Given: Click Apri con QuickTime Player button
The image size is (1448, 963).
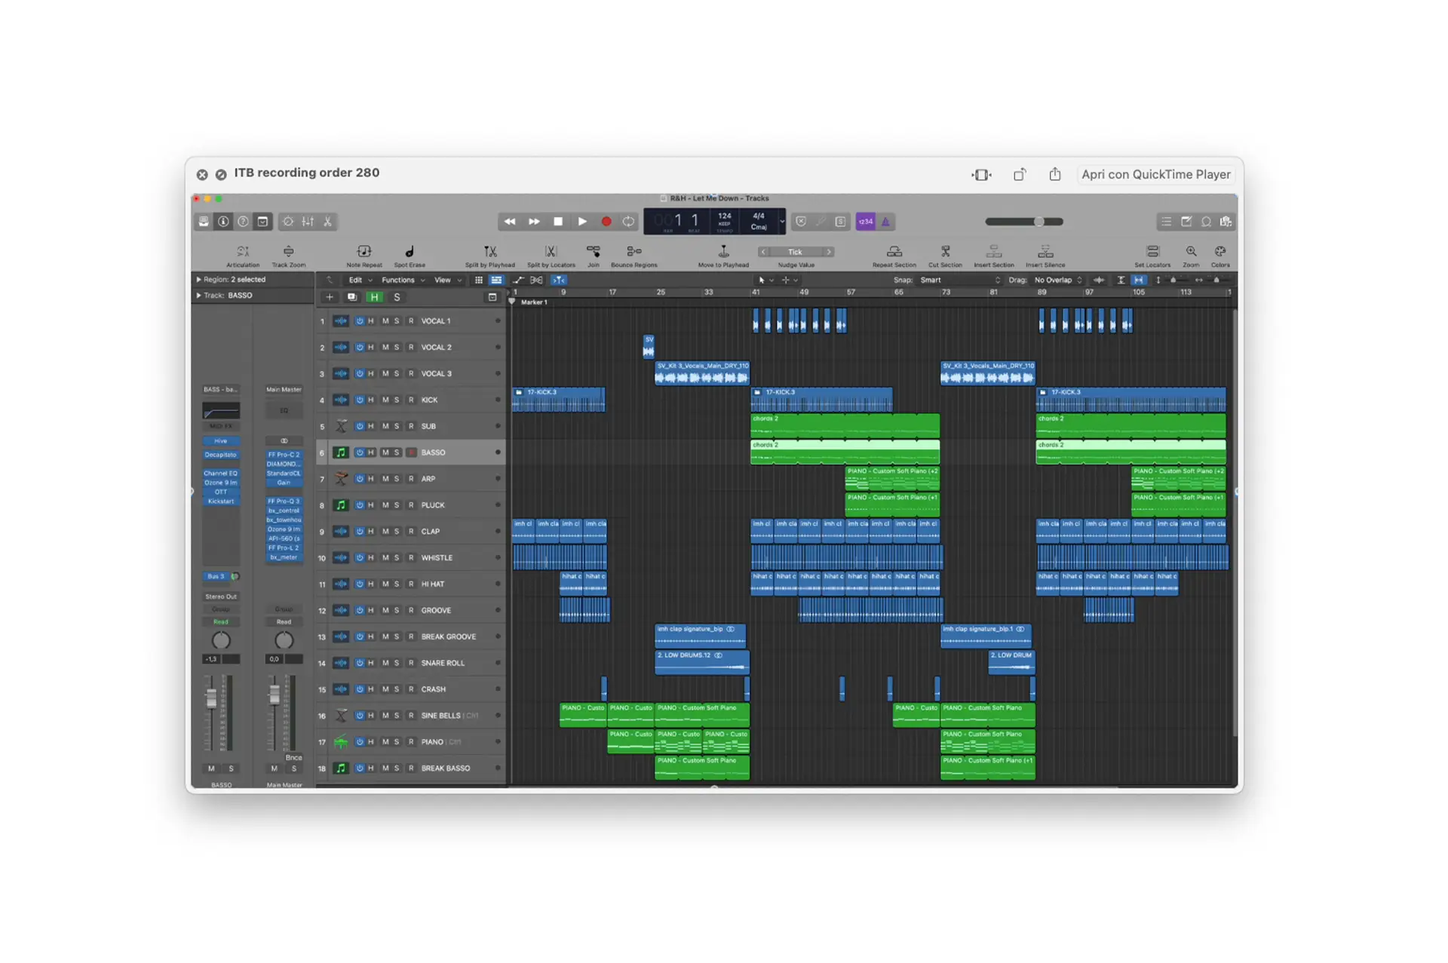Looking at the screenshot, I should 1155,174.
